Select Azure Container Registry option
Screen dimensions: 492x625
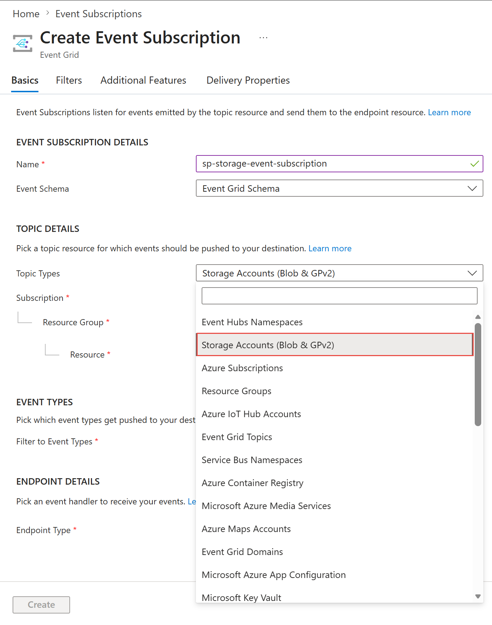[x=335, y=483]
